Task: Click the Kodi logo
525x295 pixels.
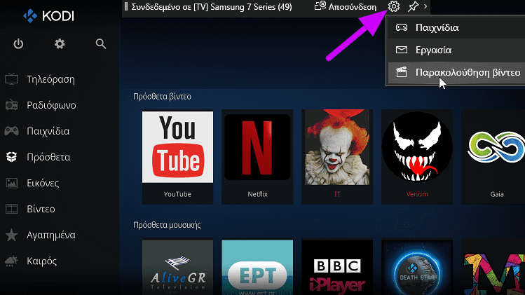Action: (48, 16)
